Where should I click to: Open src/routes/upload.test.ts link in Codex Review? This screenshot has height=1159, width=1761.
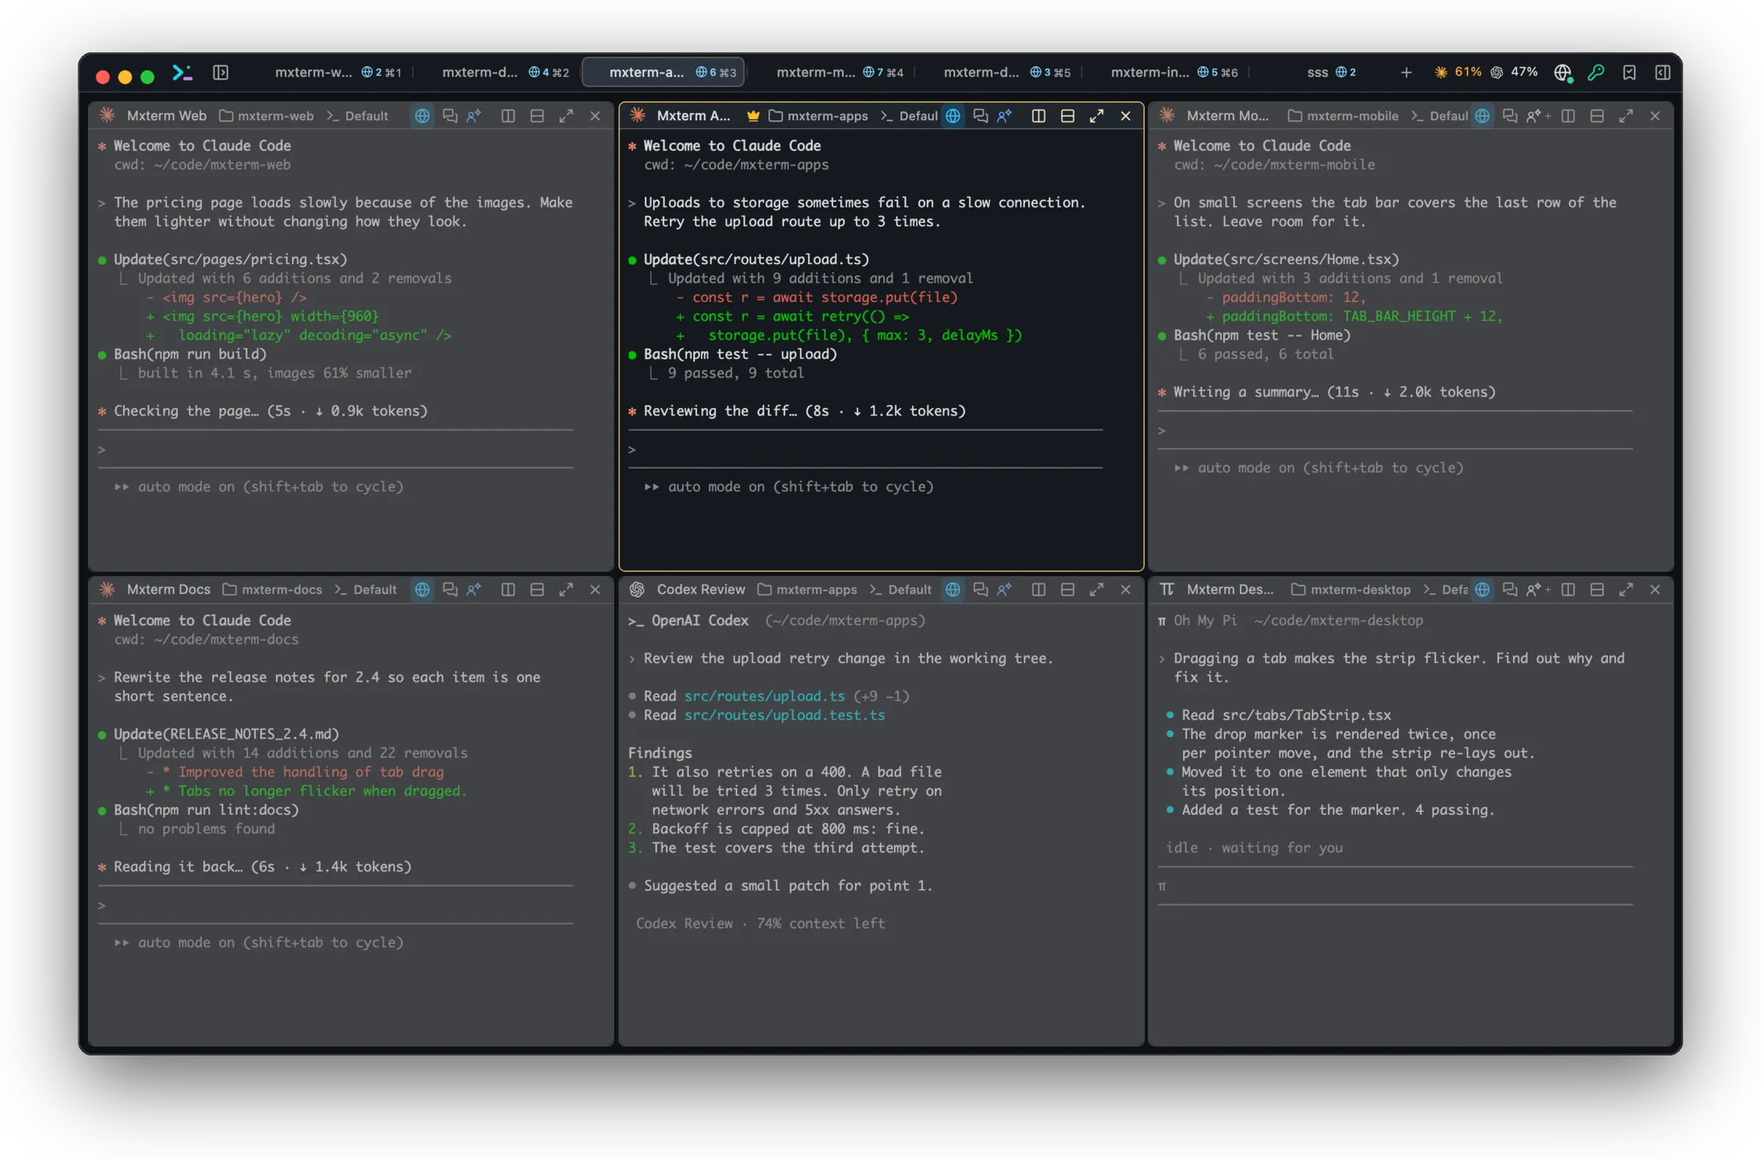(x=784, y=715)
